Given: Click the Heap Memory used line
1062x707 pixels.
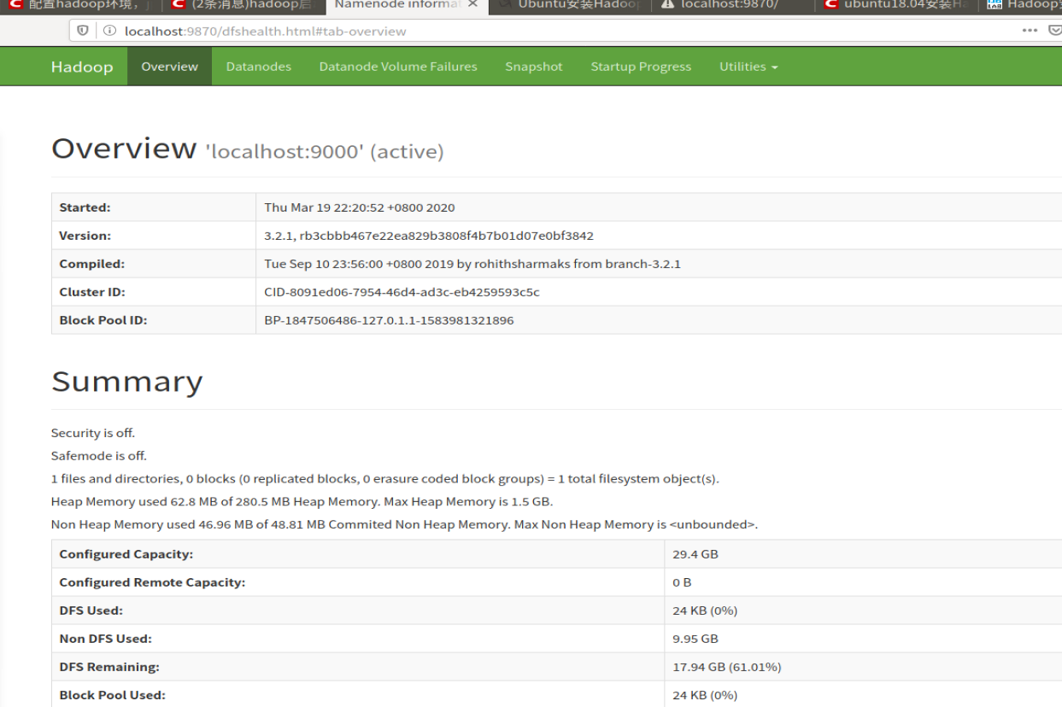Looking at the screenshot, I should click(302, 501).
